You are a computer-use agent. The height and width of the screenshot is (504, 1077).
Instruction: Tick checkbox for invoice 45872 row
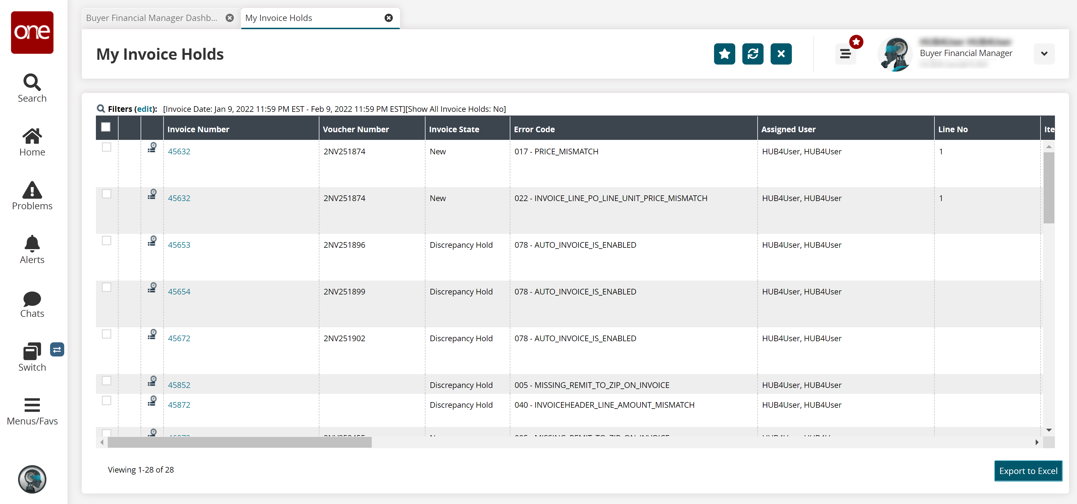click(x=107, y=401)
